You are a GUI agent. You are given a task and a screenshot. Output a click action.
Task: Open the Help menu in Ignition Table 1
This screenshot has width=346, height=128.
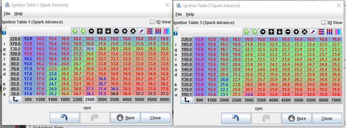(x=19, y=14)
